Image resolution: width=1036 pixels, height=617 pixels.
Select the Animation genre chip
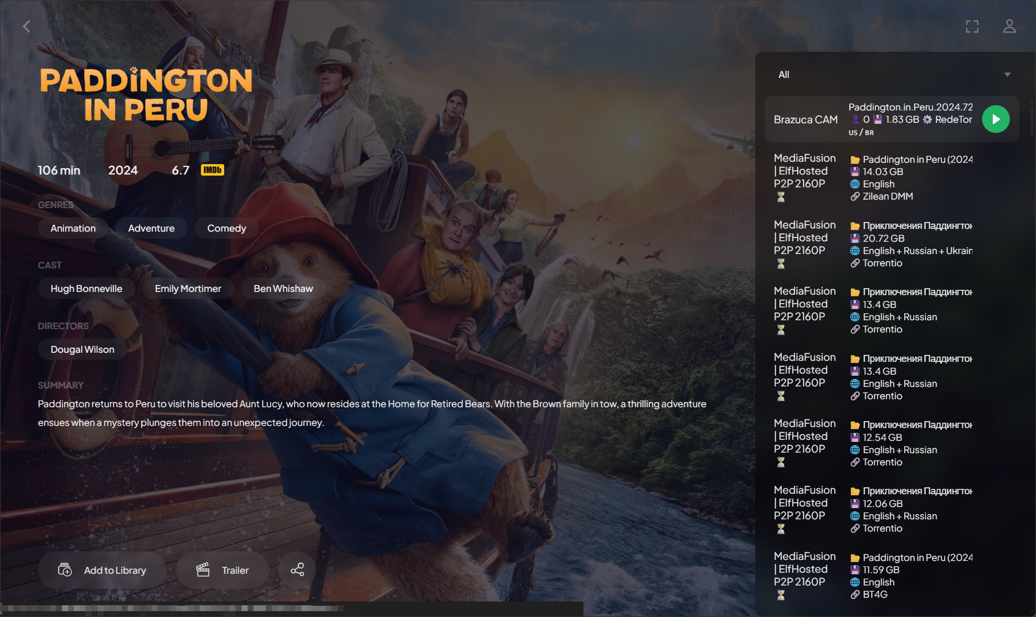(x=73, y=228)
